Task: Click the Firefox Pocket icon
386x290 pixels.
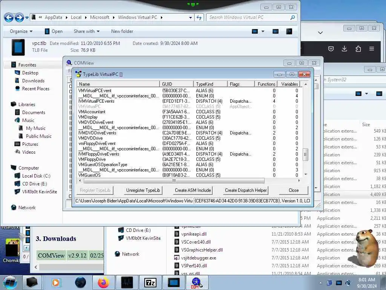Action: [331, 49]
